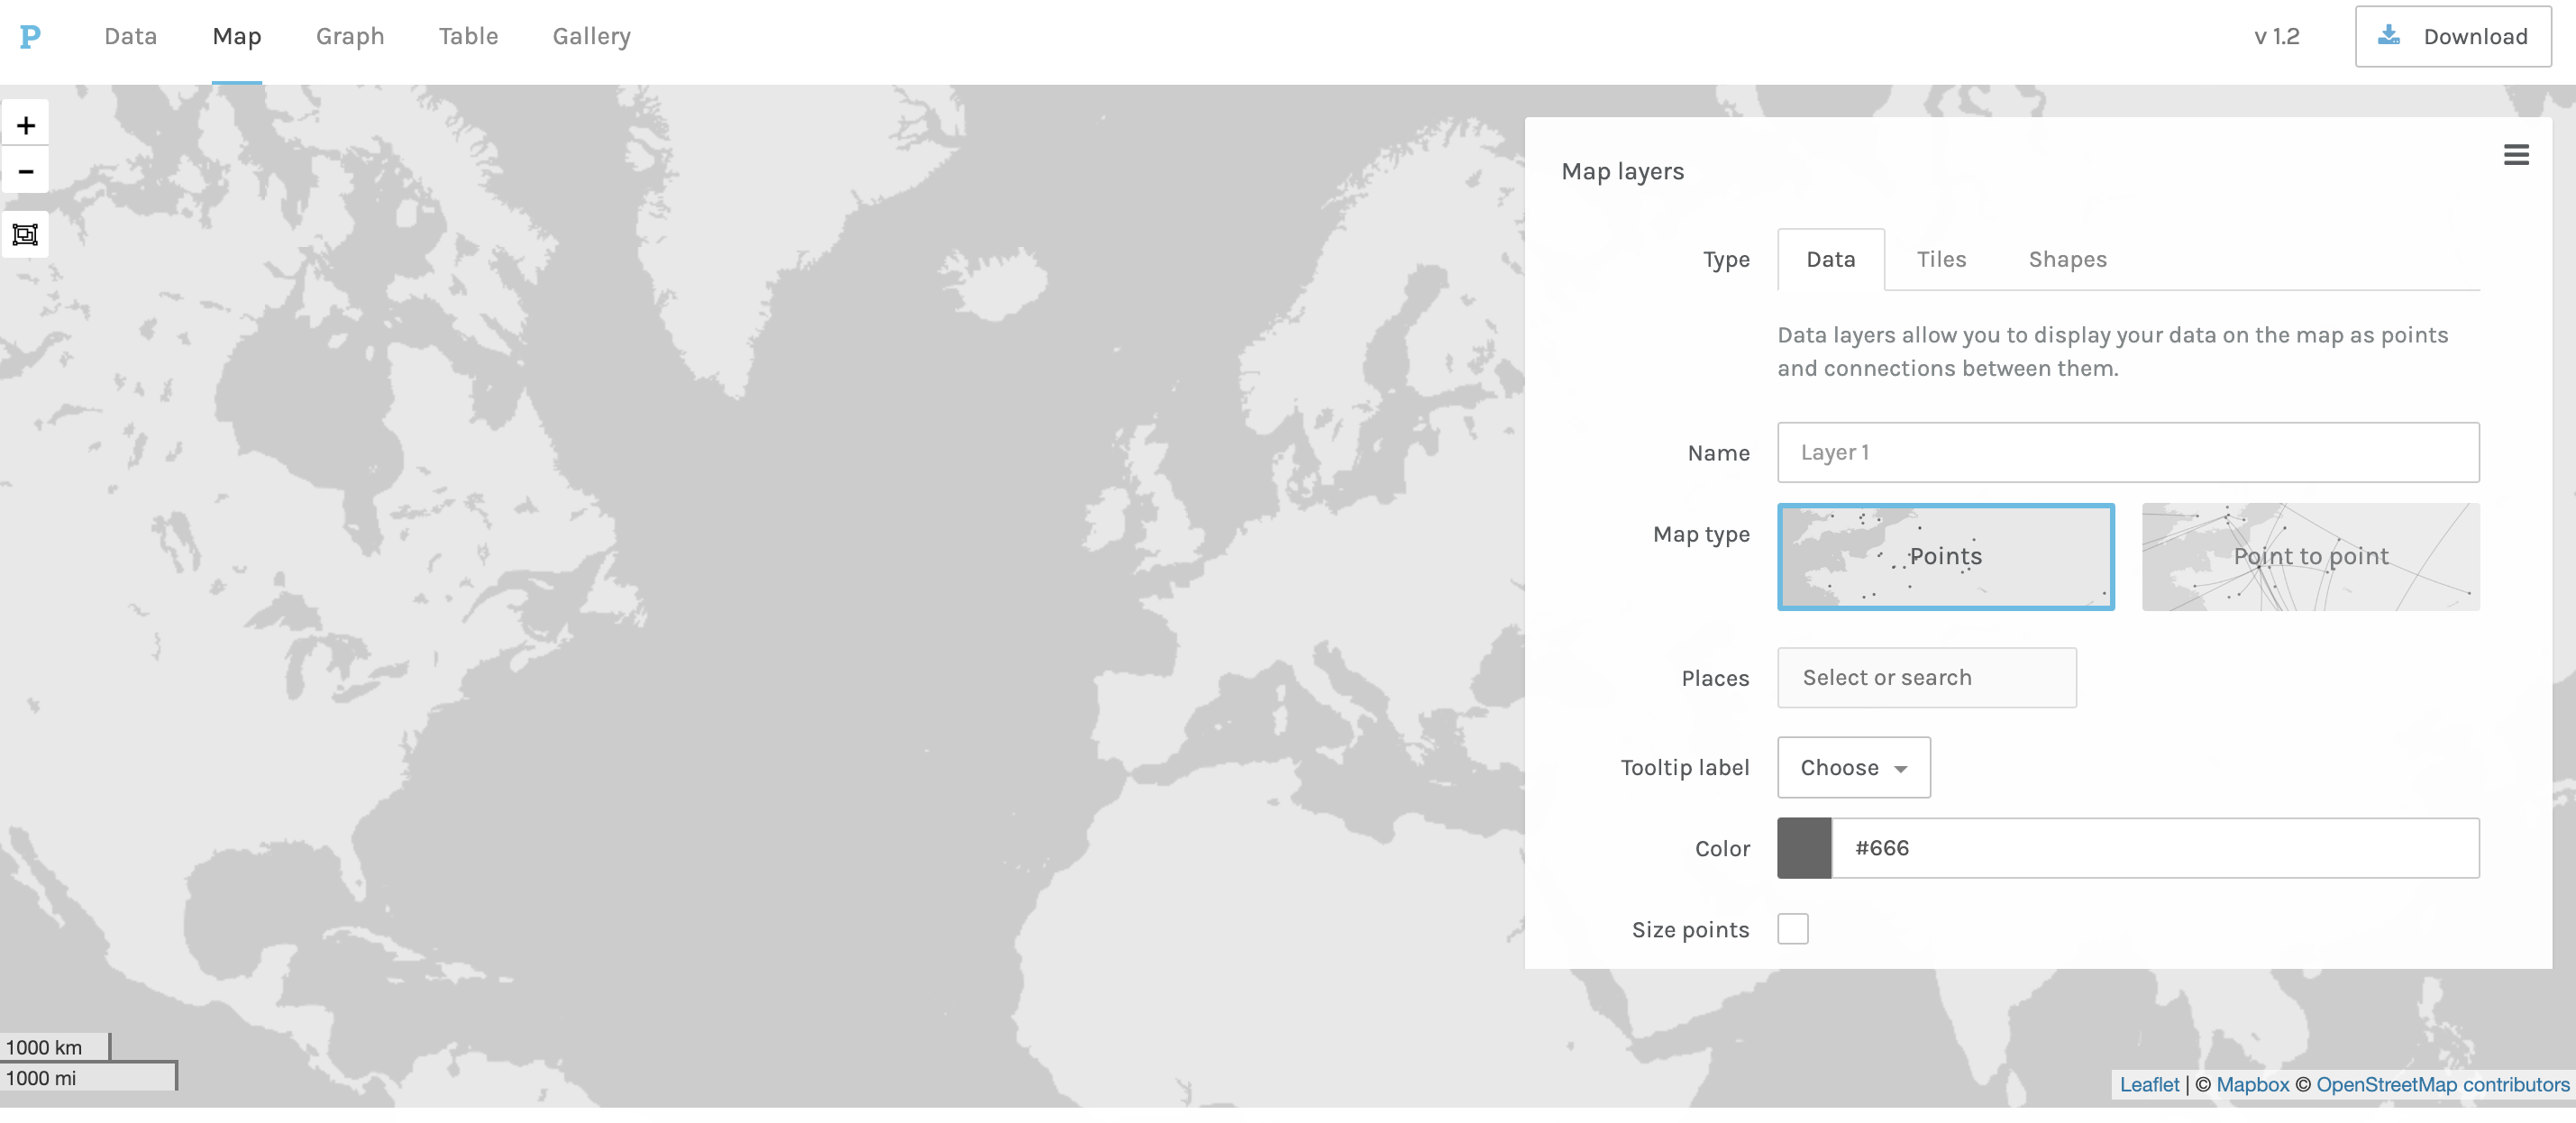
Task: Click the download arrow icon
Action: [2389, 36]
